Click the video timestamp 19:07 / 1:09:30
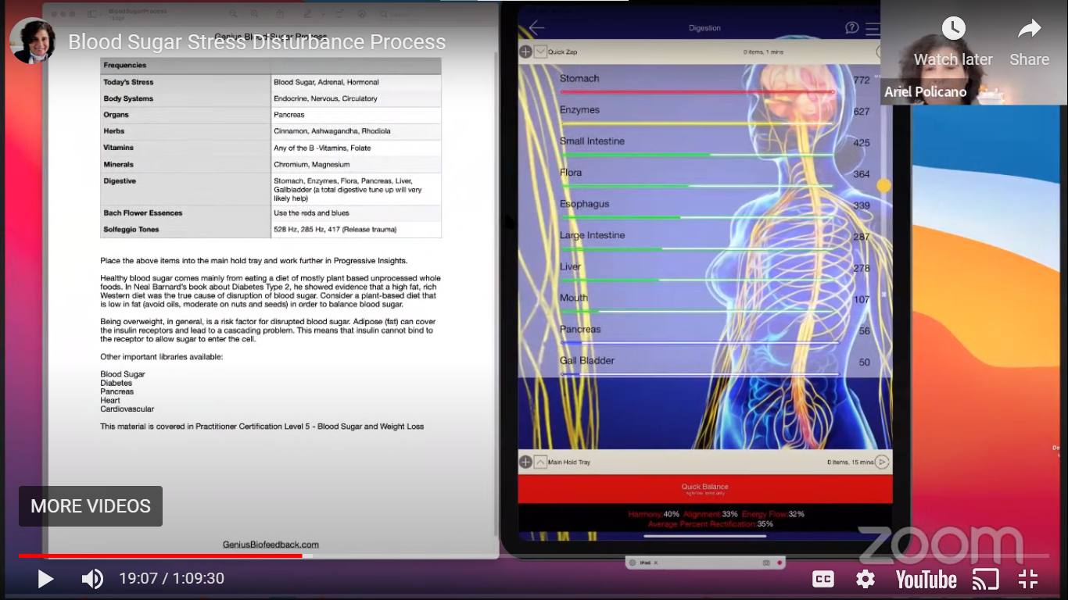Viewport: 1068px width, 600px height. click(171, 579)
